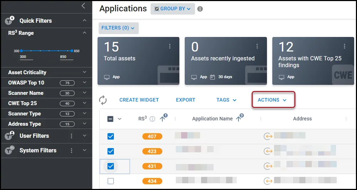Viewport: 357px width, 190px height.
Task: Click the refresh icon beside Create Widget
Action: (103, 100)
